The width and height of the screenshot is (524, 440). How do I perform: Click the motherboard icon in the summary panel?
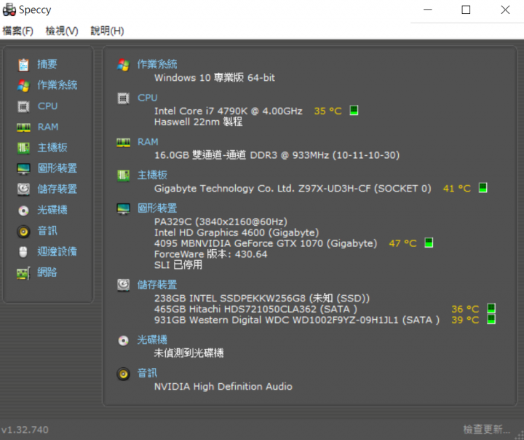123,176
